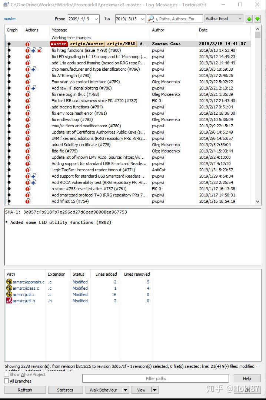Click the Graph column header
This screenshot has height=400, width=266.
pyautogui.click(x=12, y=30)
